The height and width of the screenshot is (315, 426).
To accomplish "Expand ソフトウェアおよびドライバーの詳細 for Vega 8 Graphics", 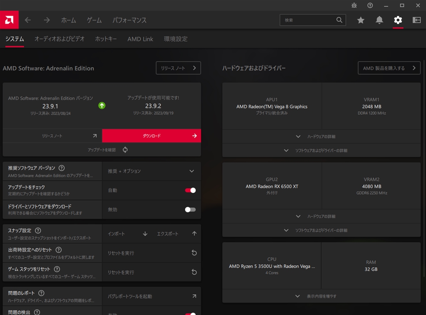I will [x=322, y=150].
